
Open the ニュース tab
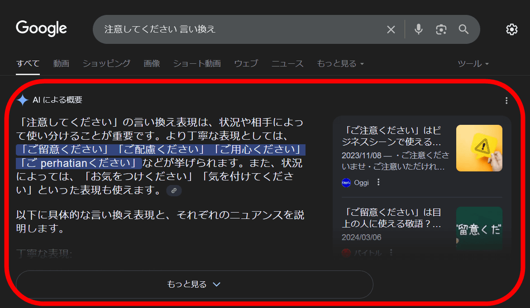tap(287, 64)
